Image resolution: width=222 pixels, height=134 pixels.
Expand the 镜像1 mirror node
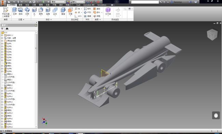[2, 66]
